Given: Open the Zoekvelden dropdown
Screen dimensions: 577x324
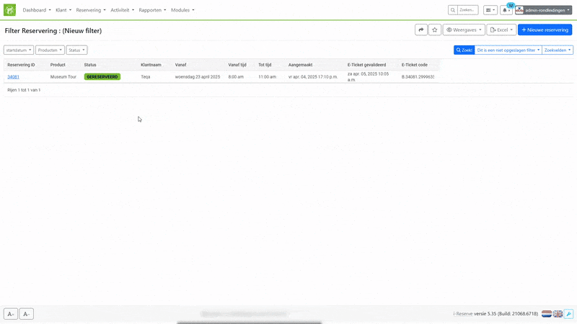Looking at the screenshot, I should (558, 50).
